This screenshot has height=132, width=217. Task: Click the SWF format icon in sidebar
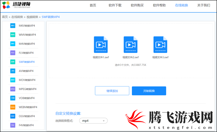pyautogui.click(x=13, y=62)
